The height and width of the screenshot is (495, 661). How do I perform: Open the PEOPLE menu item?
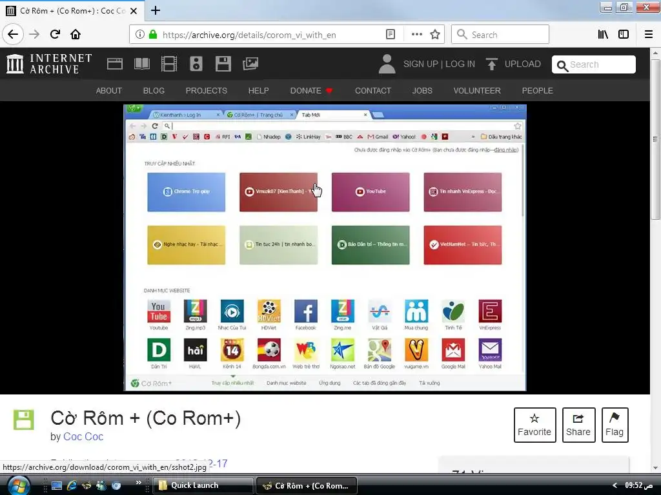pyautogui.click(x=538, y=90)
